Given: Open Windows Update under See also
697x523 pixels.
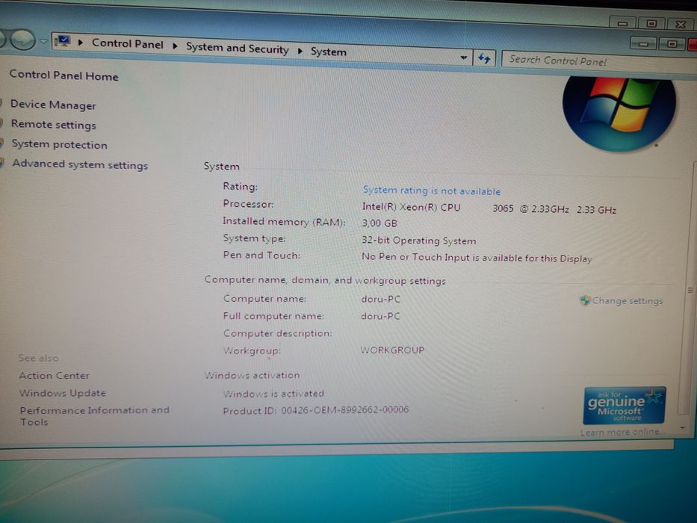Looking at the screenshot, I should click(63, 393).
